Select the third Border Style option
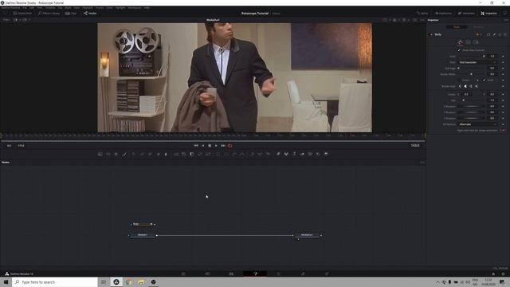Viewport: 510px width, 287px height. [471, 86]
